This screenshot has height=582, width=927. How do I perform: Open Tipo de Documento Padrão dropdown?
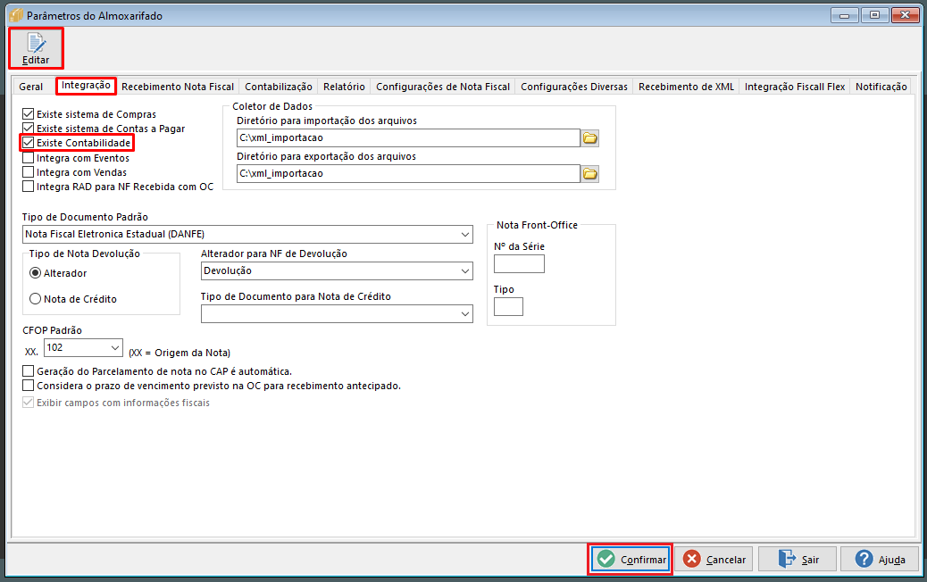click(x=465, y=235)
